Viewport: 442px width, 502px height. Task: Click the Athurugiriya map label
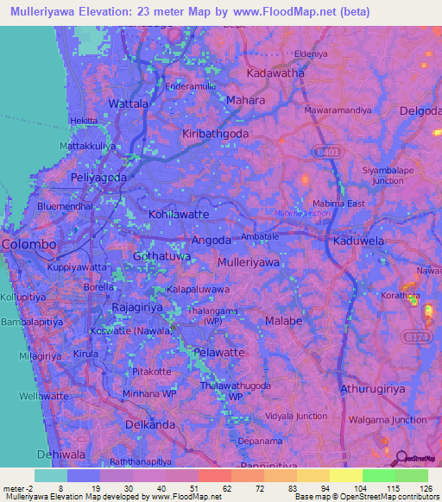(x=372, y=389)
